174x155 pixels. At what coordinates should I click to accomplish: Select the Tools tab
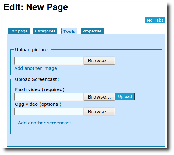point(69,31)
